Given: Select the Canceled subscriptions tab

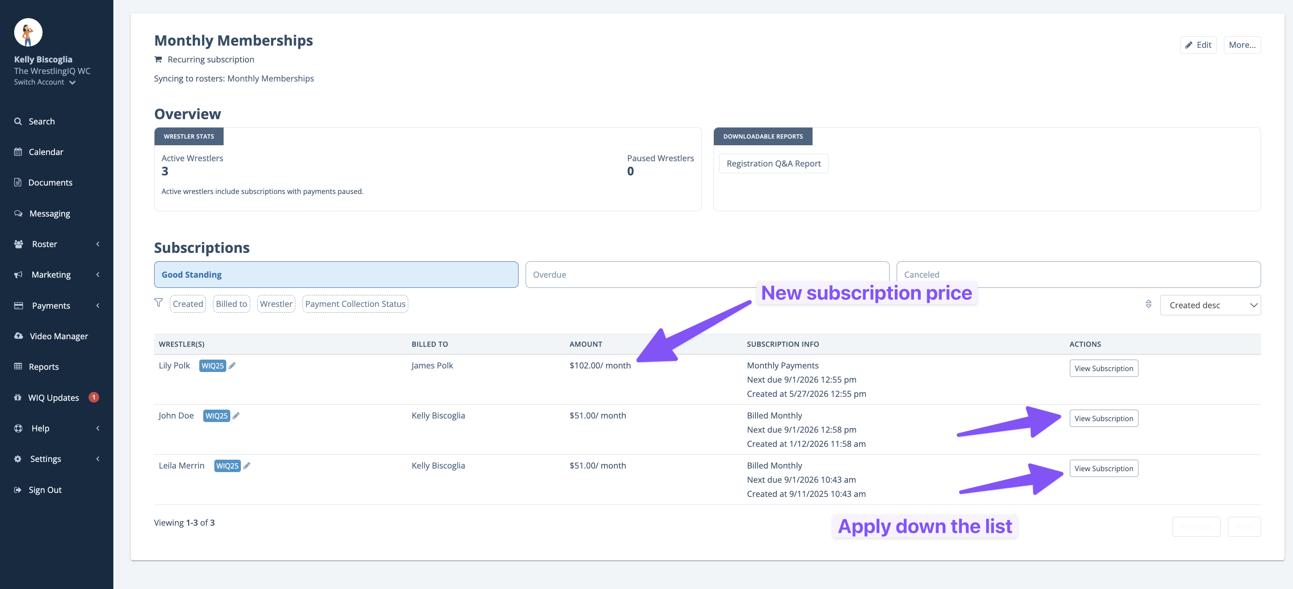Looking at the screenshot, I should click(1079, 275).
